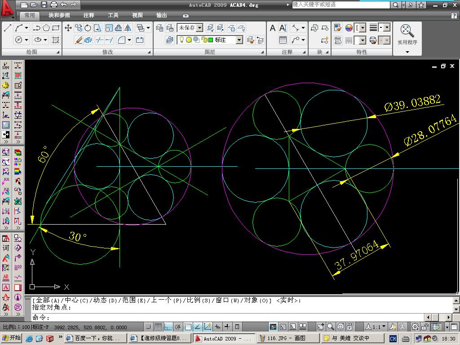Click the green layer color swatch
This screenshot has width=460, height=345.
click(211, 40)
